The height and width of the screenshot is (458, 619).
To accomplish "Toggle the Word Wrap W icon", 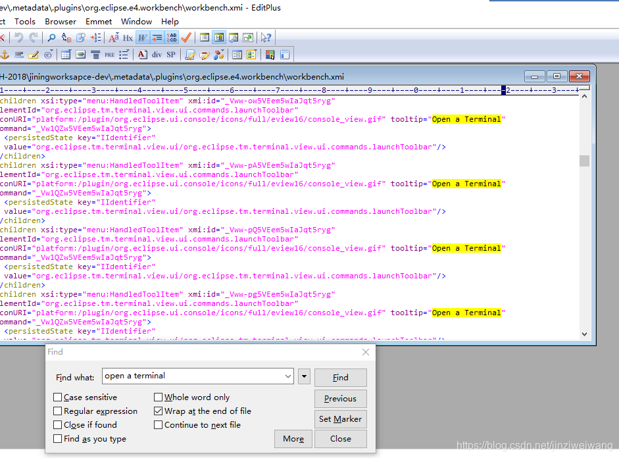I will [x=142, y=38].
